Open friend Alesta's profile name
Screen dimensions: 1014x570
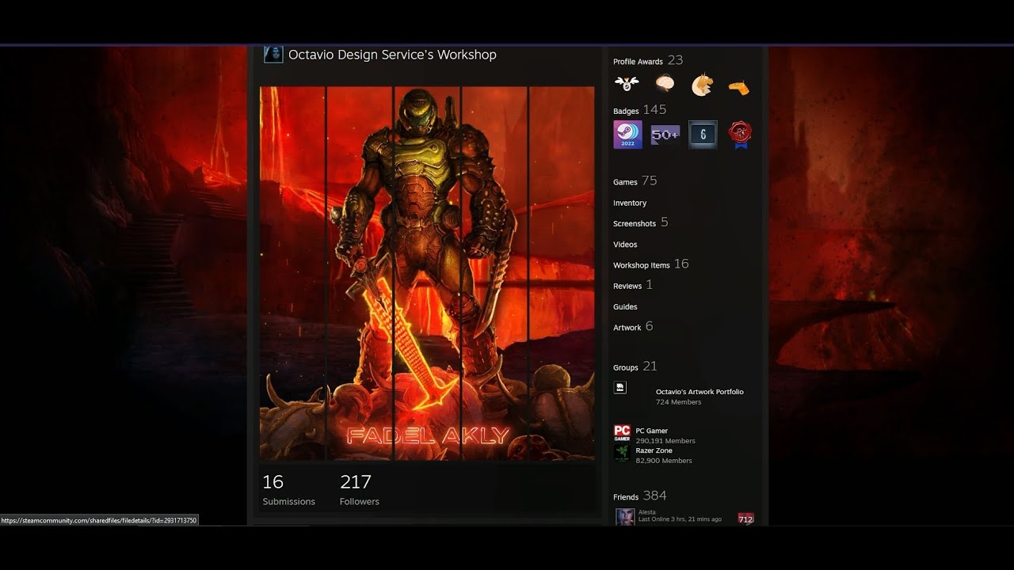647,512
